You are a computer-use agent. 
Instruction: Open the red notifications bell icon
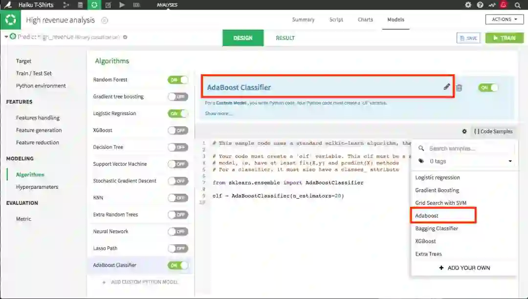pos(504,5)
